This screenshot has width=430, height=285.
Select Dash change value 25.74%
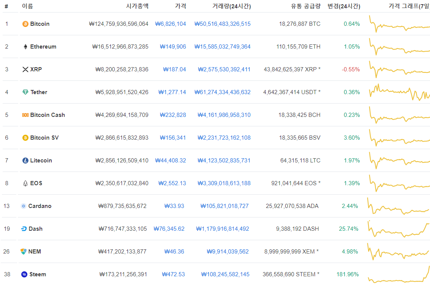click(x=349, y=228)
